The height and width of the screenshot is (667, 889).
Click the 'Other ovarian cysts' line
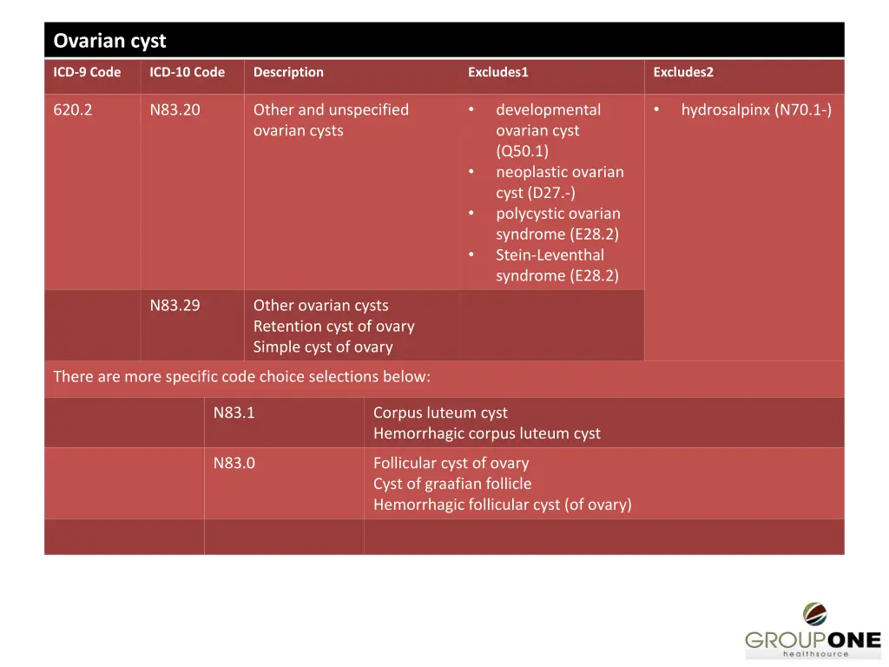click(x=321, y=305)
